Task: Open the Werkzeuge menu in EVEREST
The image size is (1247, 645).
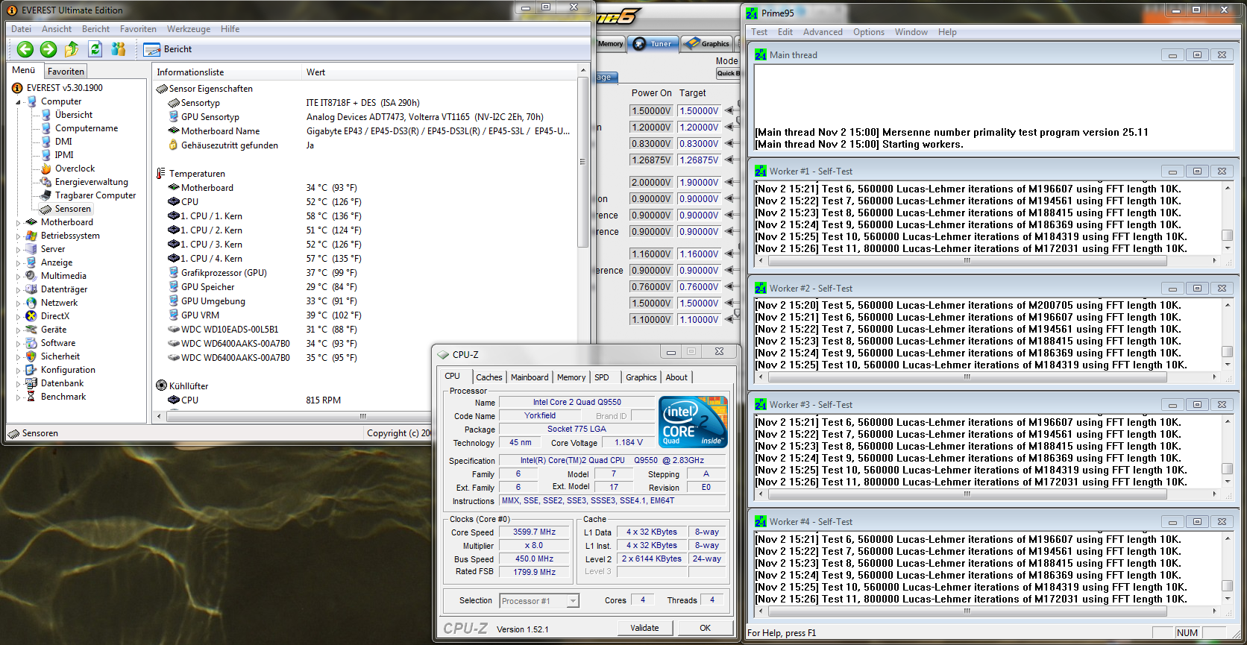Action: 189,29
